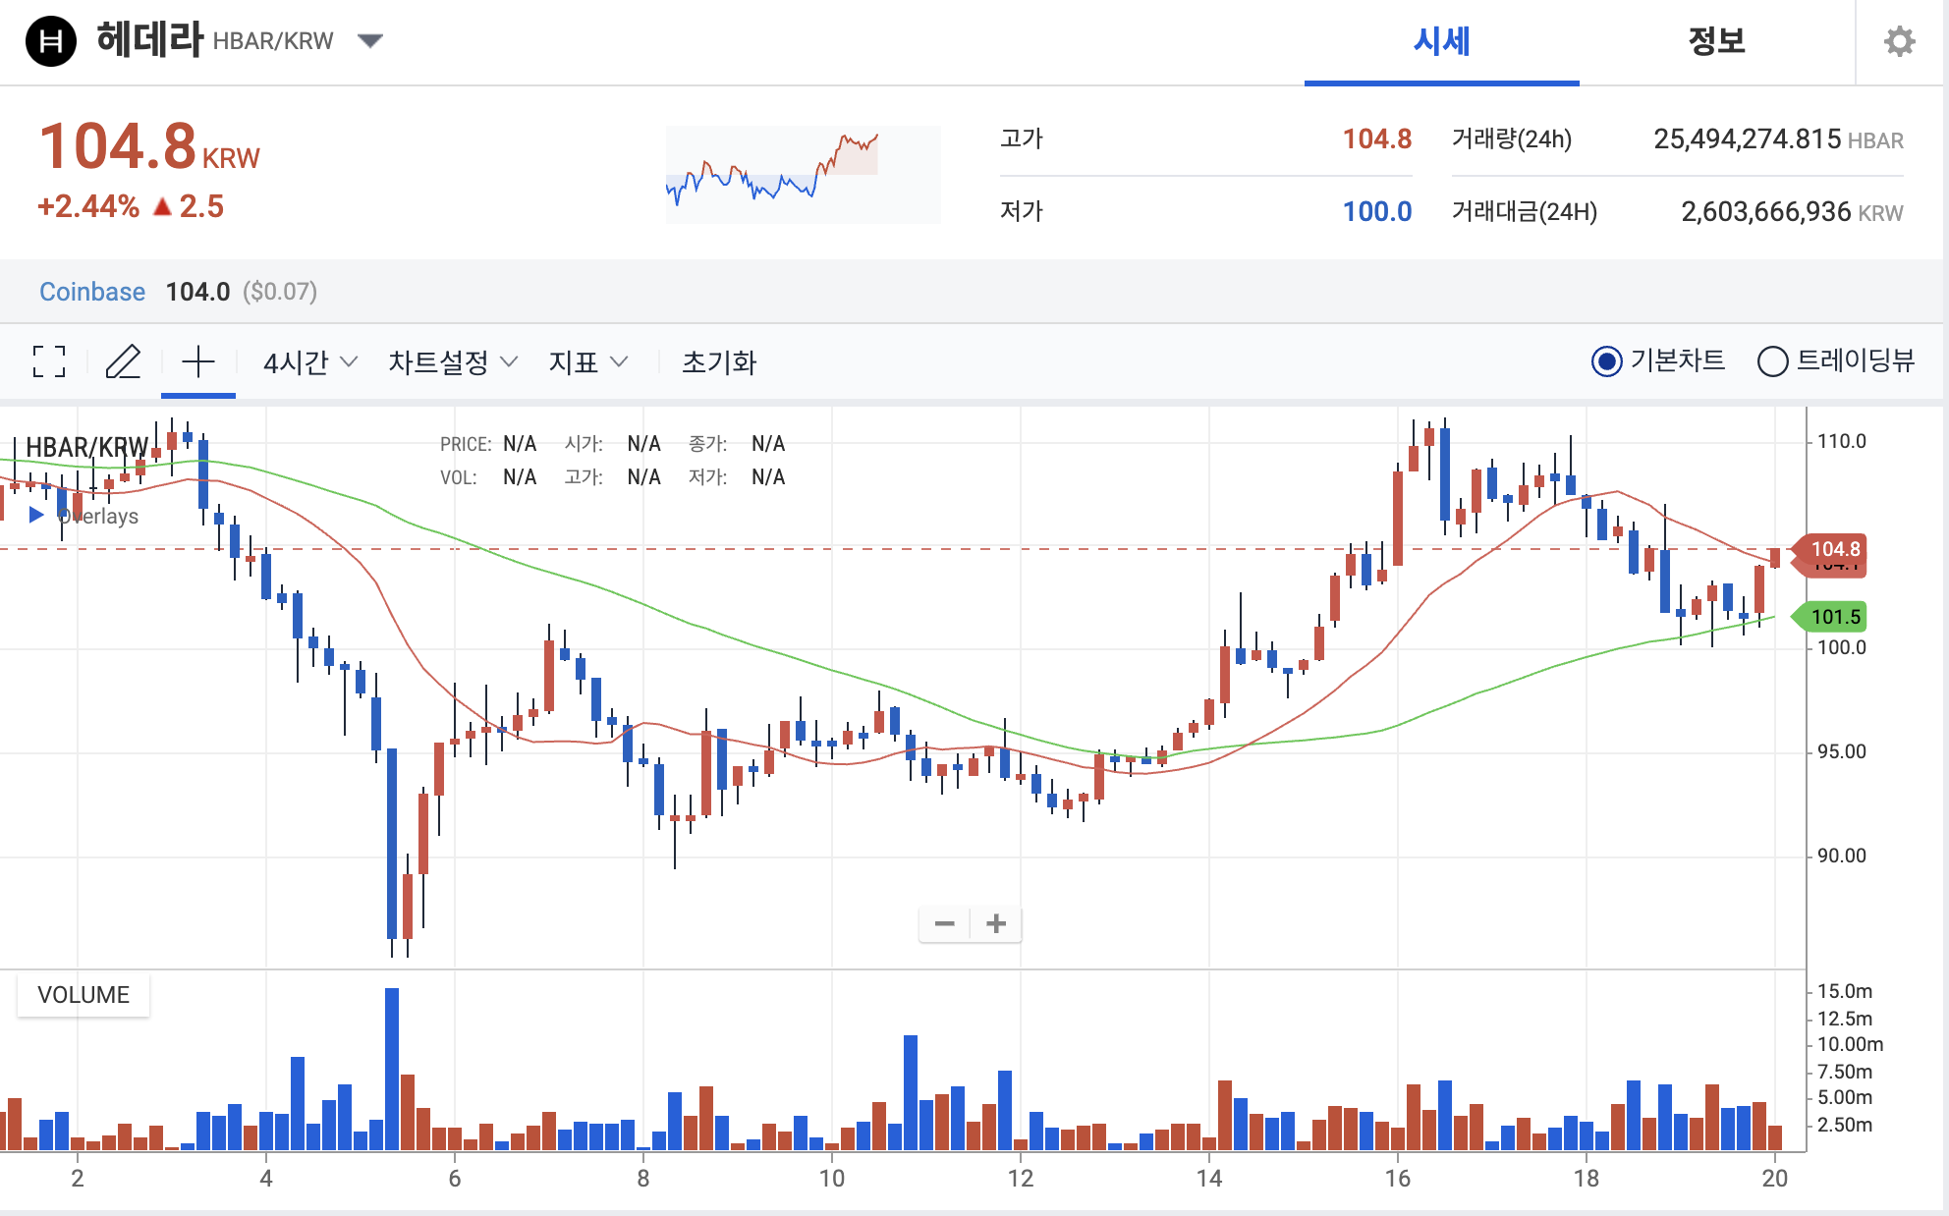Open the 4시간 interval dropdown

309,362
